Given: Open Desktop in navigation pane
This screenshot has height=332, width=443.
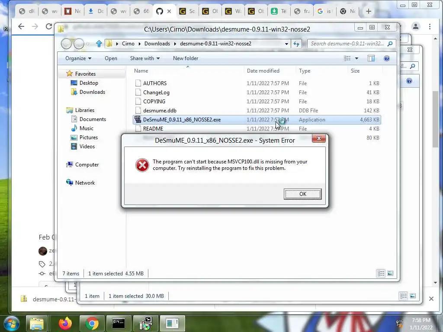Looking at the screenshot, I should (x=89, y=83).
